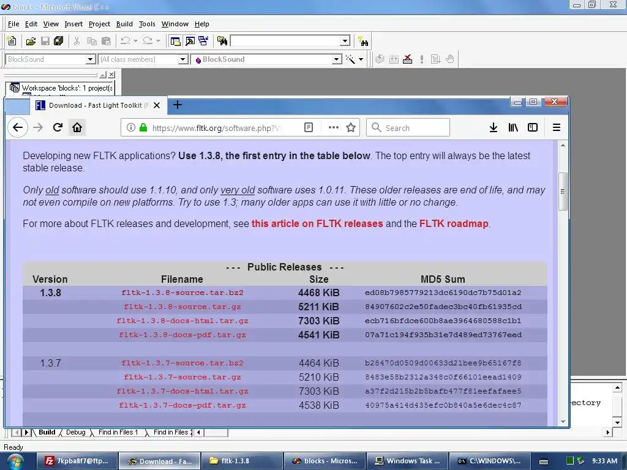Open the Find in Files combo dropdown arrow
Screen dimensions: 627x470
(345, 41)
